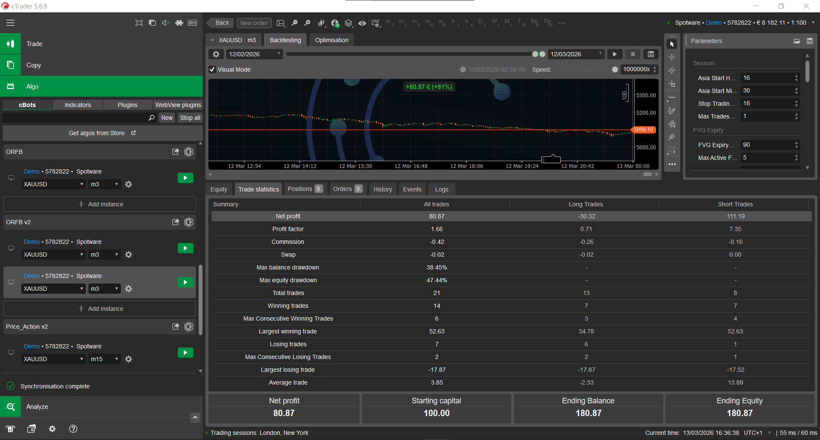820x440 pixels.
Task: Start the Price_Action v2 cBot instance
Action: pos(185,353)
